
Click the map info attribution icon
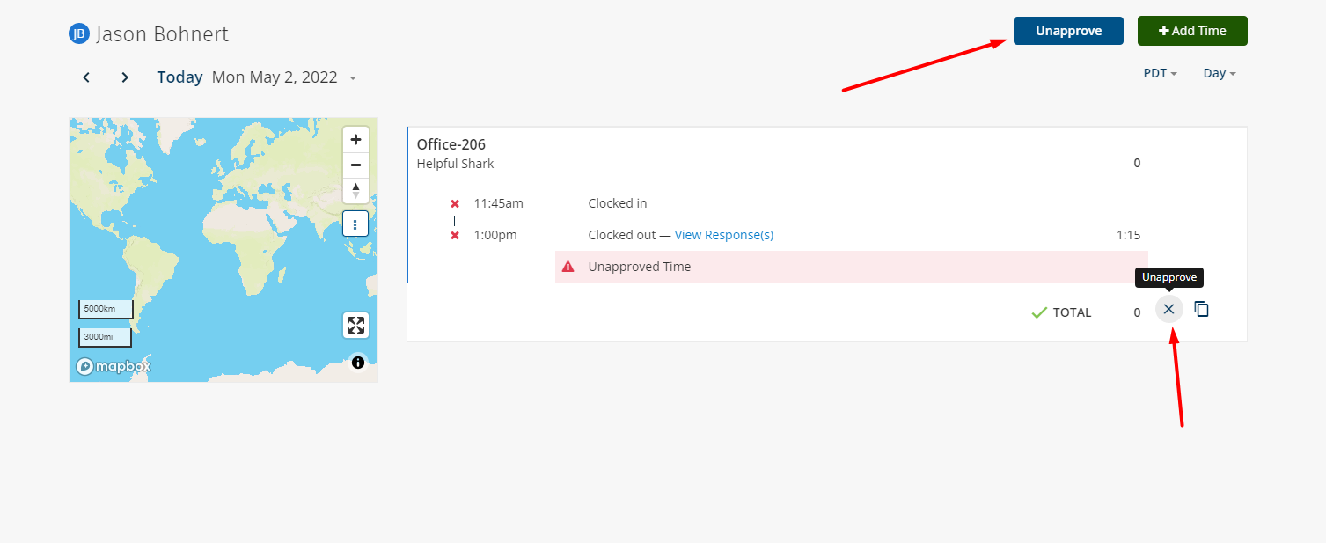(358, 363)
